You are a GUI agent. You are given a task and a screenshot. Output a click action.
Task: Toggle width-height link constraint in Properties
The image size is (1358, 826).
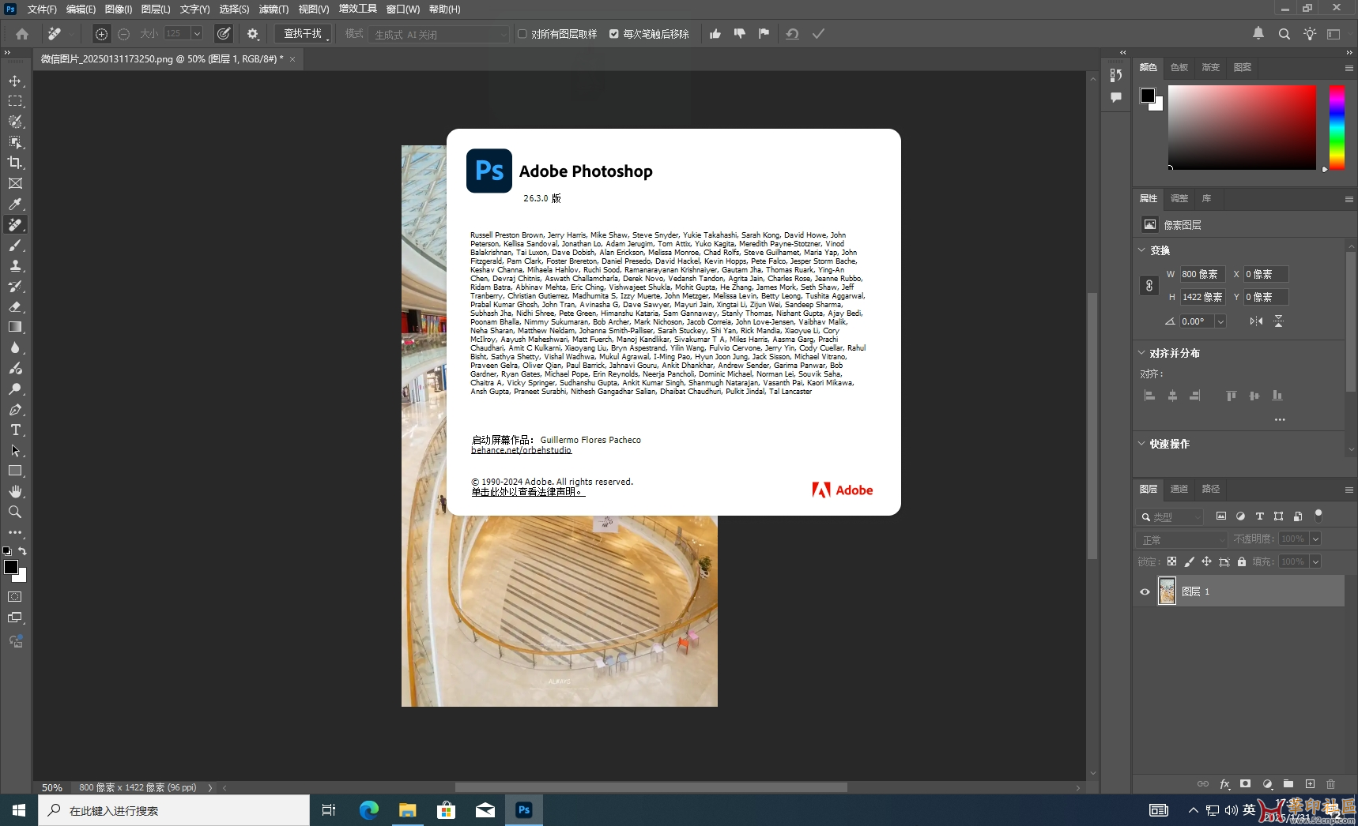(1149, 286)
